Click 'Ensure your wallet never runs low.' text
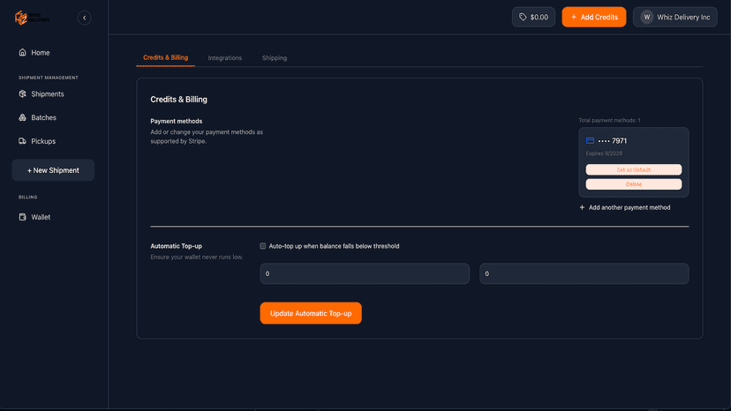 (197, 258)
